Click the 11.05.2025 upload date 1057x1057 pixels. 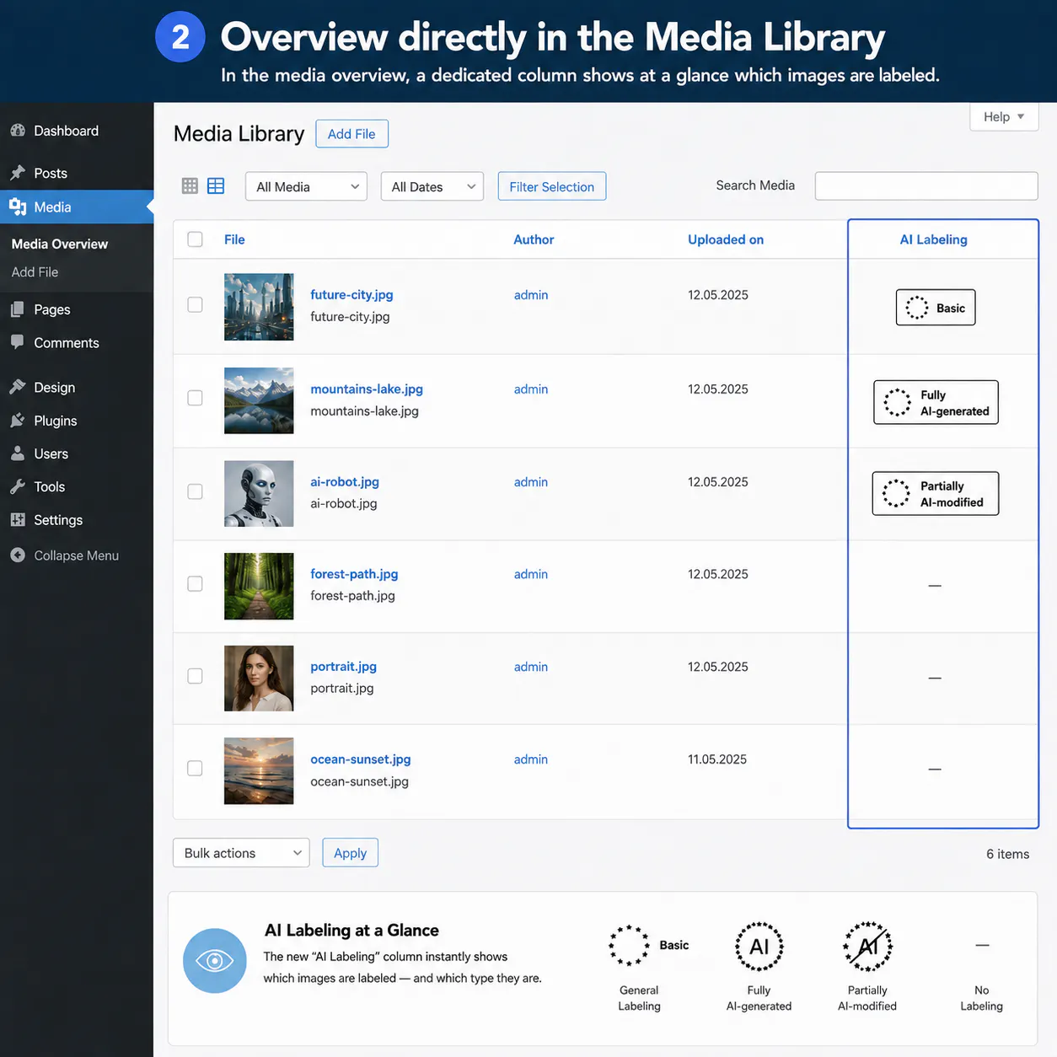coord(717,759)
